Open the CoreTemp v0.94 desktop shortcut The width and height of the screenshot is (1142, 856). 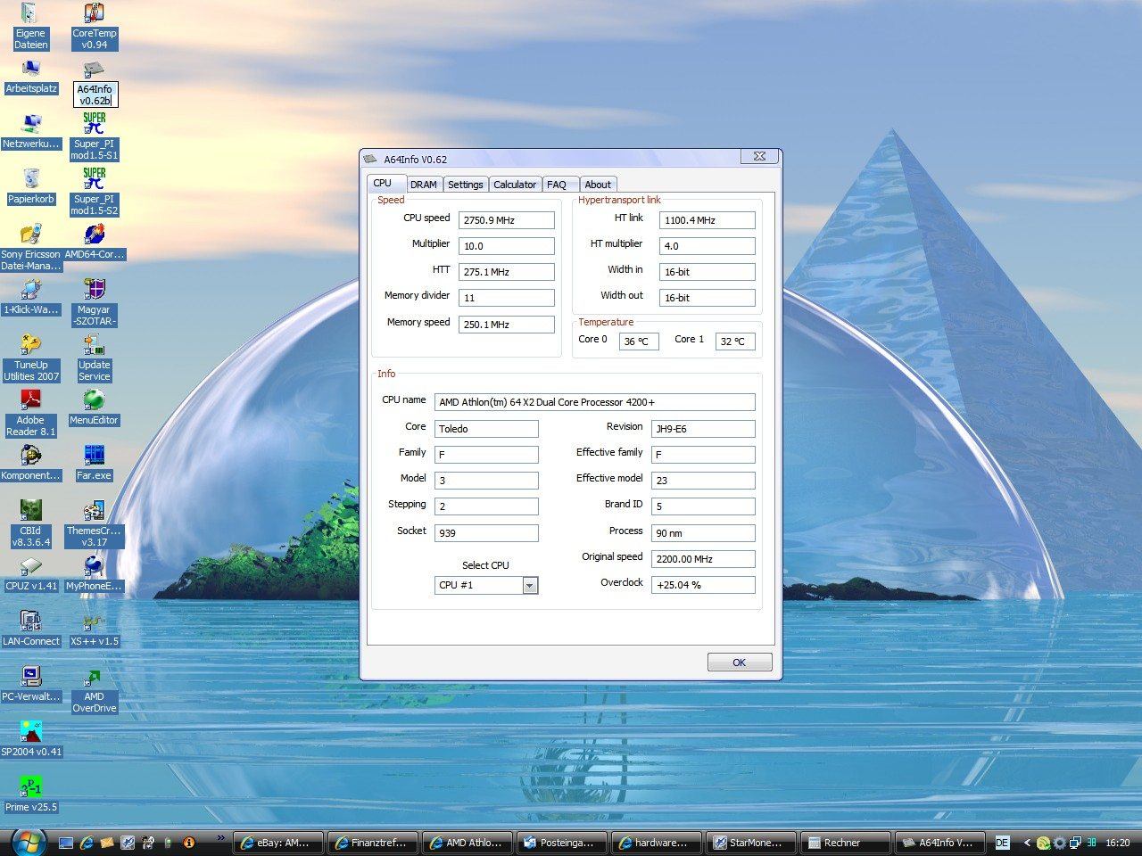(x=94, y=26)
